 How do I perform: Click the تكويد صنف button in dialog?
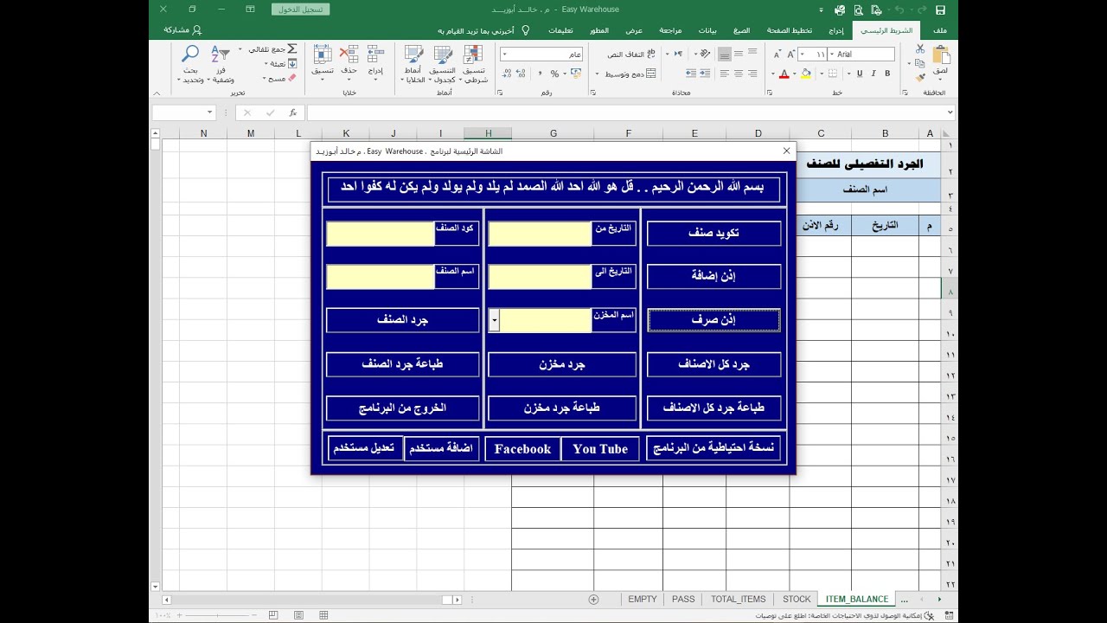(713, 234)
